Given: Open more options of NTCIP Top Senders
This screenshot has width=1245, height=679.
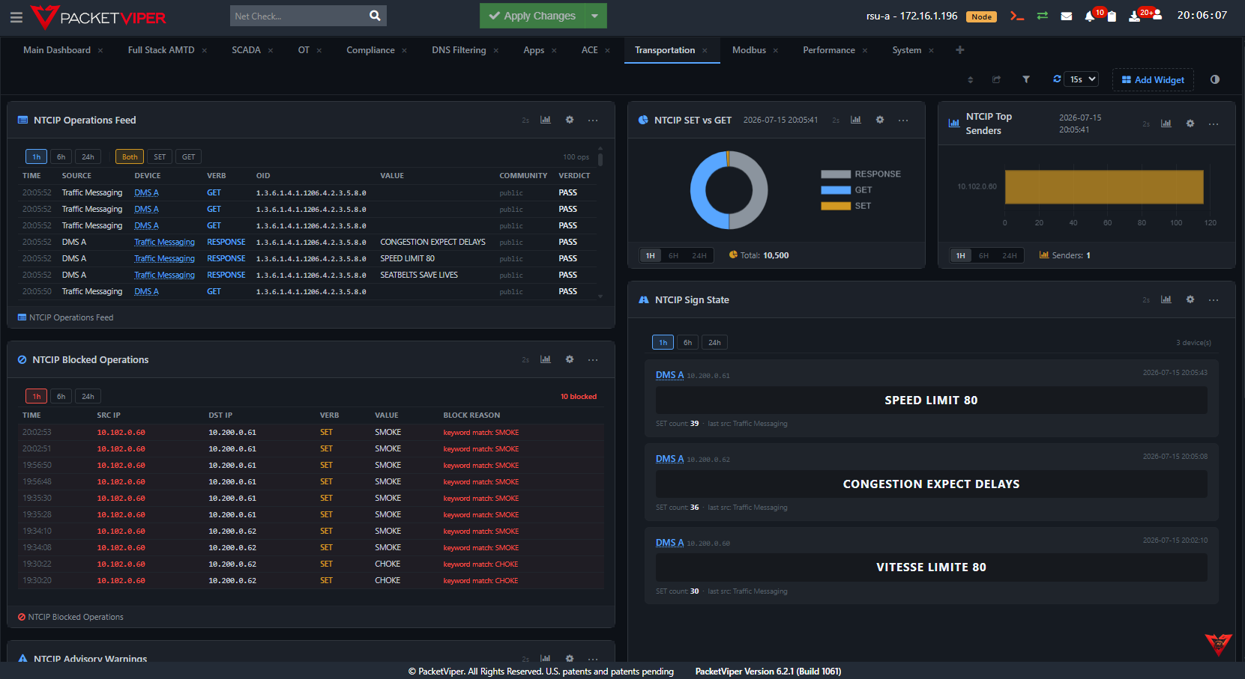Looking at the screenshot, I should point(1214,124).
